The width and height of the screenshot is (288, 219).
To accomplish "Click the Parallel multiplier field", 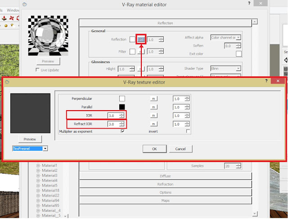I will pos(179,107).
